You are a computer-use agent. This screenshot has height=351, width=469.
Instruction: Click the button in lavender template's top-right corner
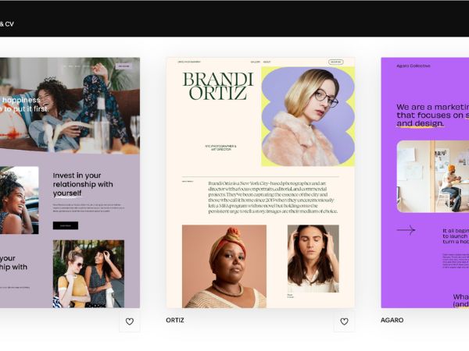click(x=124, y=66)
